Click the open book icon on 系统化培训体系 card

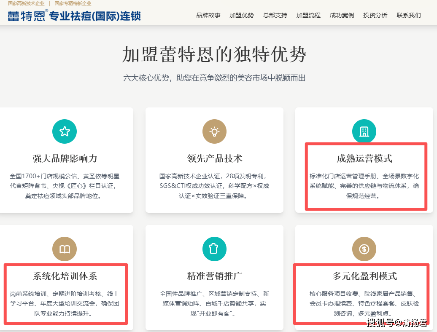point(65,249)
